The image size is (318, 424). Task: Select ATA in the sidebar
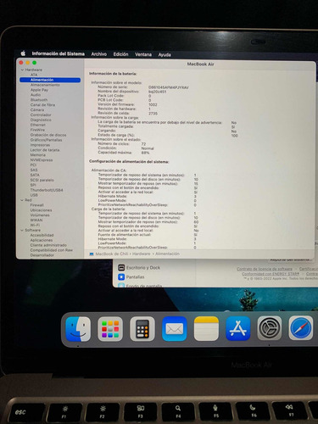point(34,75)
